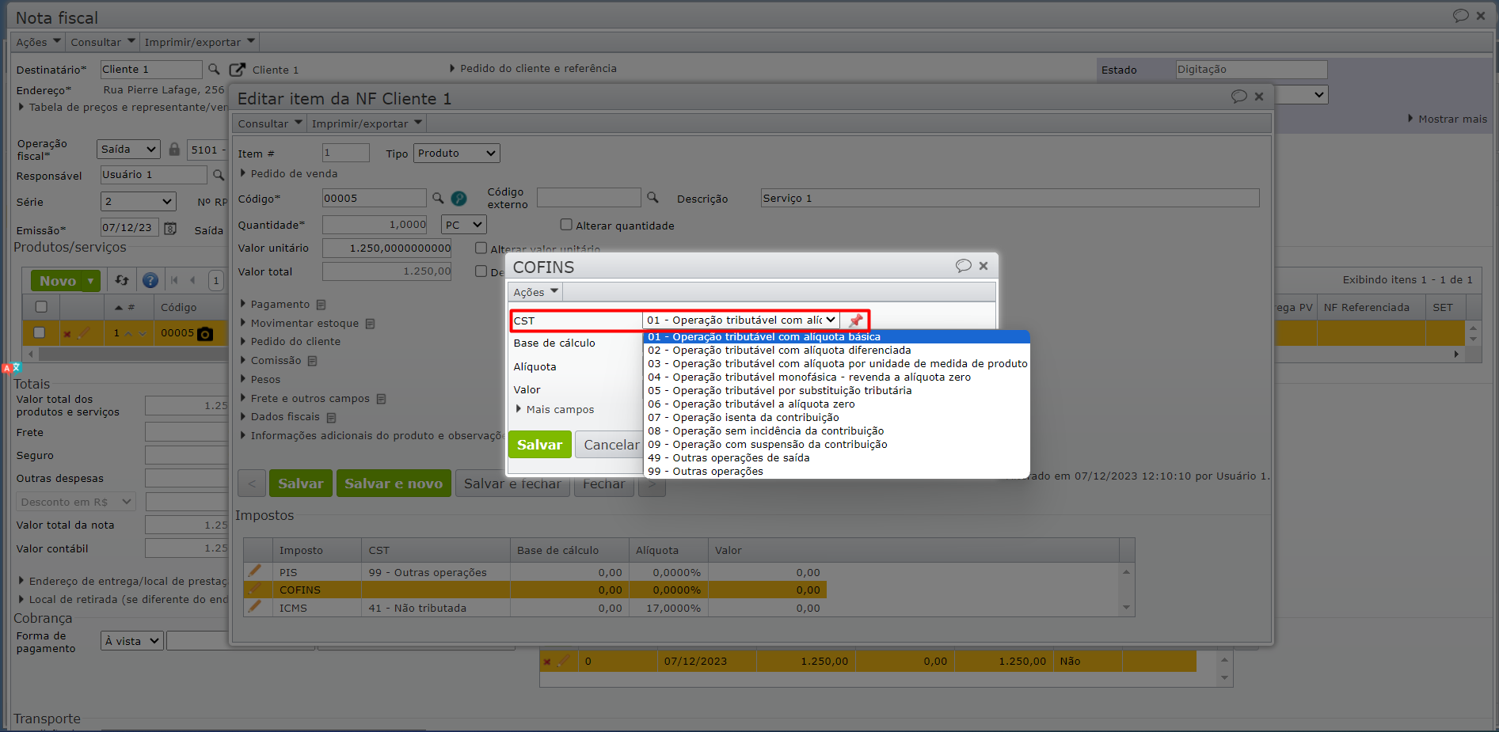The width and height of the screenshot is (1499, 732).
Task: Click the green Salvar in Editar item
Action: click(x=300, y=484)
